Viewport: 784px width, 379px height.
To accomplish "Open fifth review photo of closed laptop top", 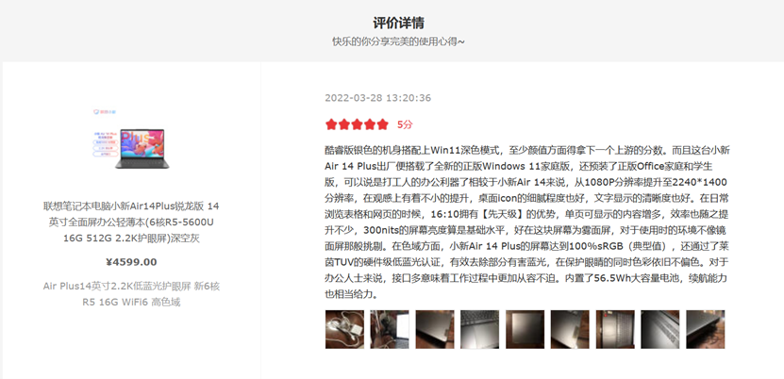I will [525, 330].
